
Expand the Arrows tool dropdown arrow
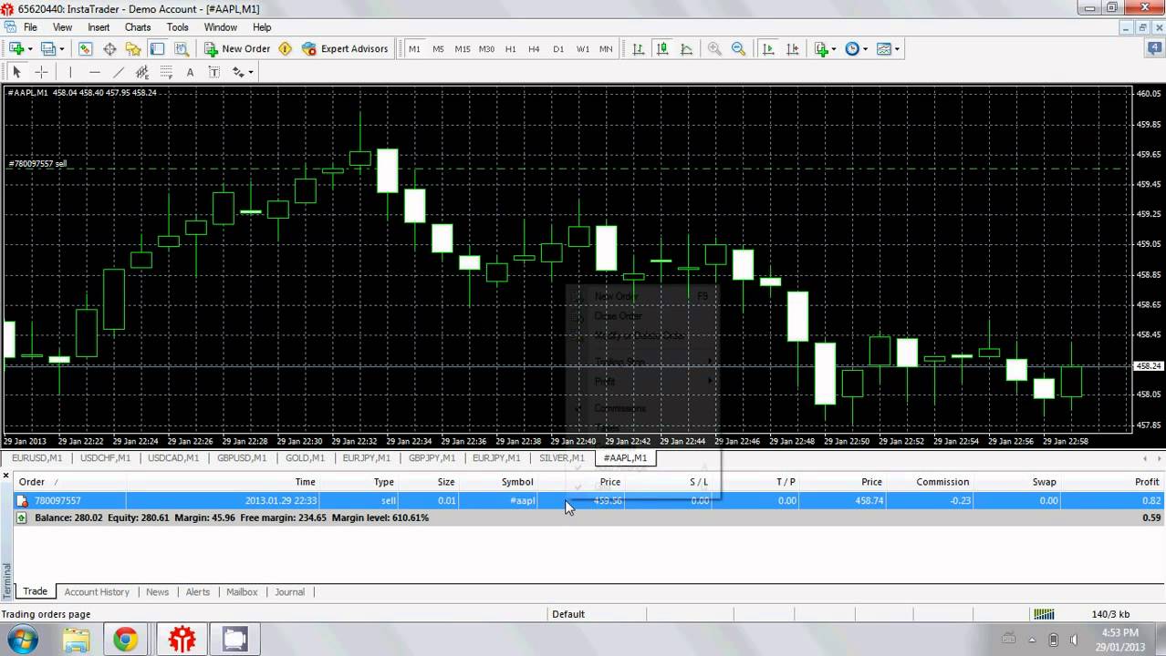[x=251, y=72]
